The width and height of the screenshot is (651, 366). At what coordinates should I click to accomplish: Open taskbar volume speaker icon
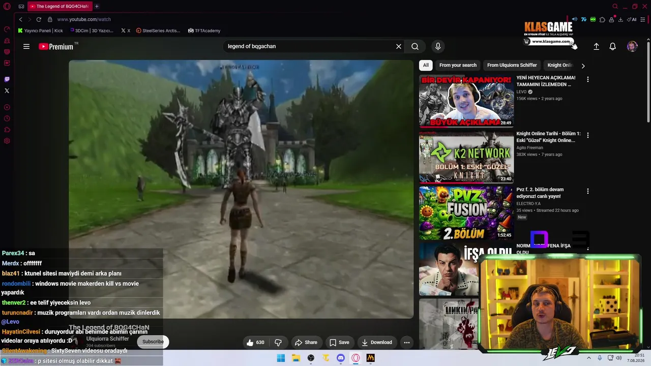click(x=619, y=358)
